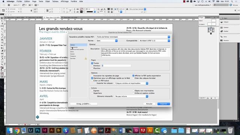Open Spotlight search in menu bar
The width and height of the screenshot is (240, 135).
232,1
